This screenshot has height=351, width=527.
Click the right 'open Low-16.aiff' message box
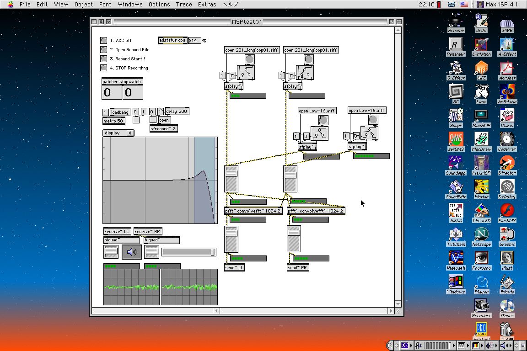pos(367,110)
